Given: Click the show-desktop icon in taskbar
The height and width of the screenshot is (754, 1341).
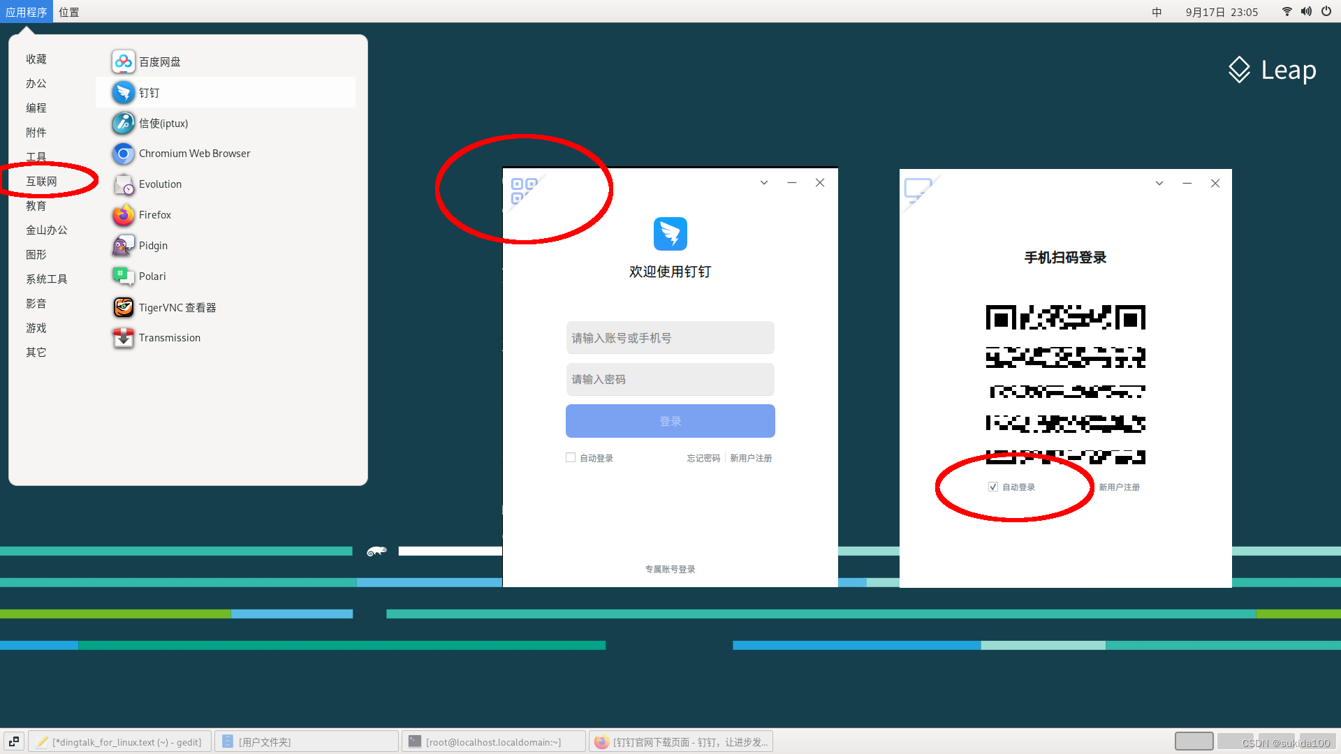Looking at the screenshot, I should tap(14, 741).
